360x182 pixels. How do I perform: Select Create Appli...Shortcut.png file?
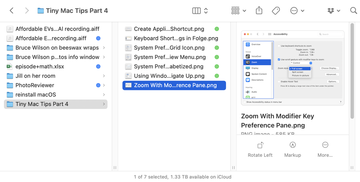(x=168, y=29)
